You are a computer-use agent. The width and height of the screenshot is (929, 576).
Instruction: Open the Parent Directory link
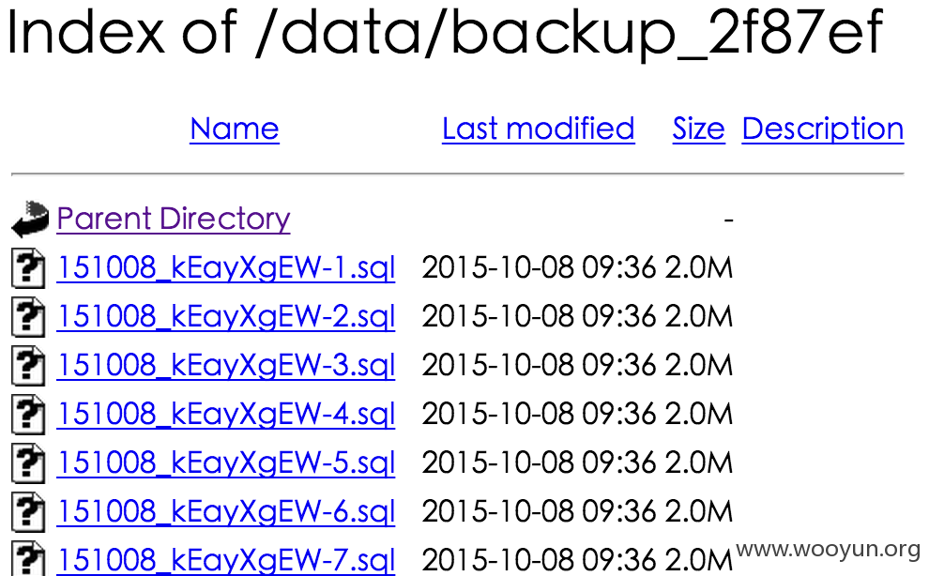point(174,220)
